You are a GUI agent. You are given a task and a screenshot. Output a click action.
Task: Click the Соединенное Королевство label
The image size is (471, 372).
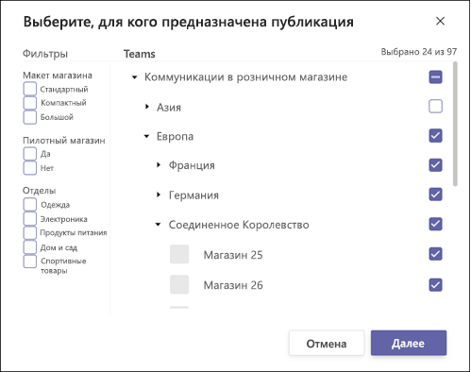239,225
